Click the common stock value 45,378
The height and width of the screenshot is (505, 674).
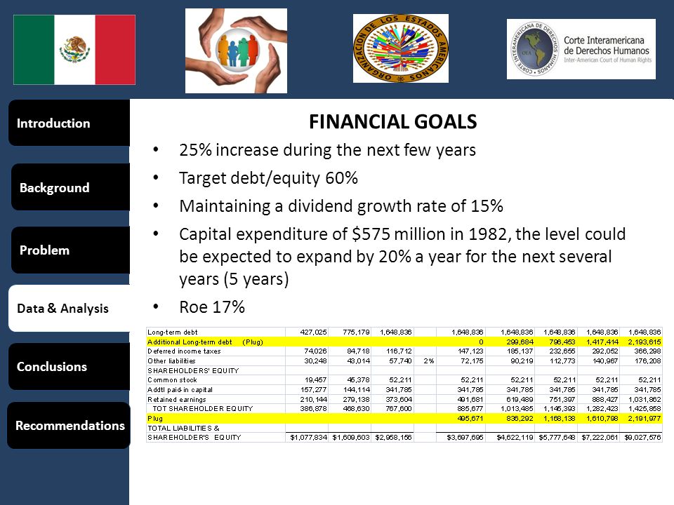358,380
